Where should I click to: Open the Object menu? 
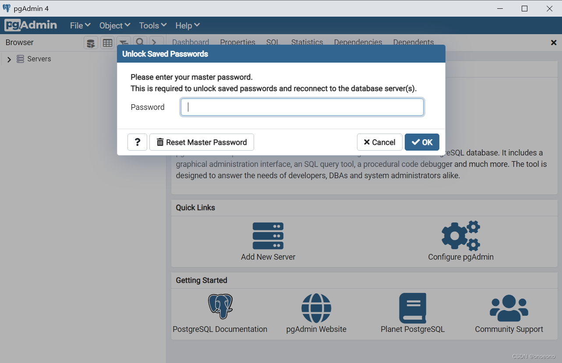tap(115, 25)
